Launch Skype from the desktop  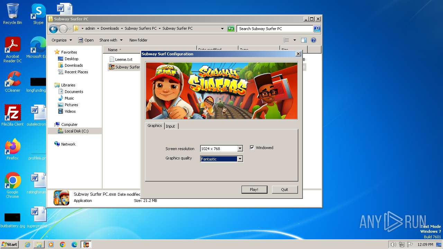pyautogui.click(x=38, y=14)
